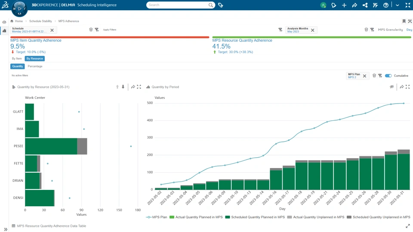Expand the sidebar with double chevron
The height and width of the screenshot is (232, 413).
6,229
